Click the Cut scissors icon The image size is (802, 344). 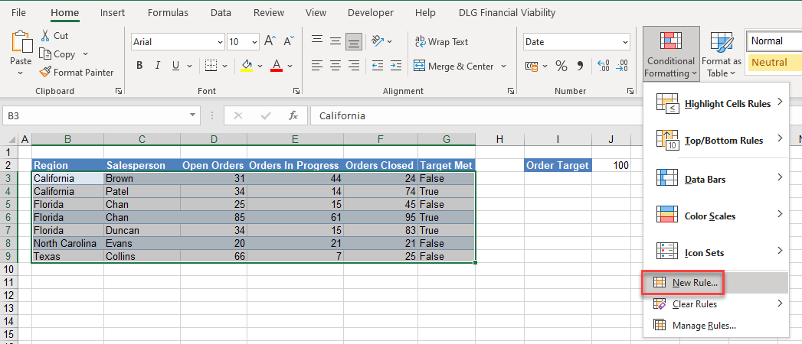pos(45,36)
